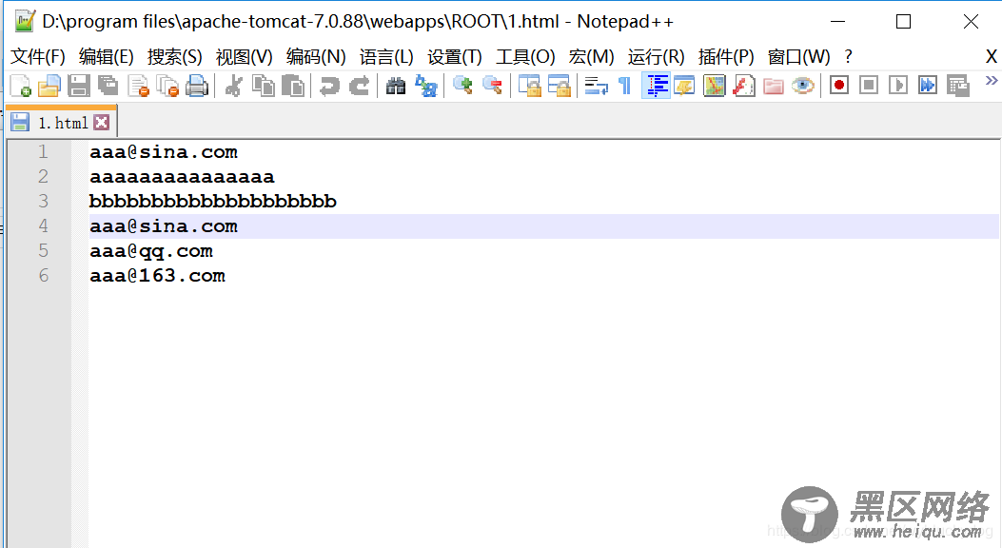Screen dimensions: 1002x548
Task: Start macro recording with the red dot
Action: 839,86
